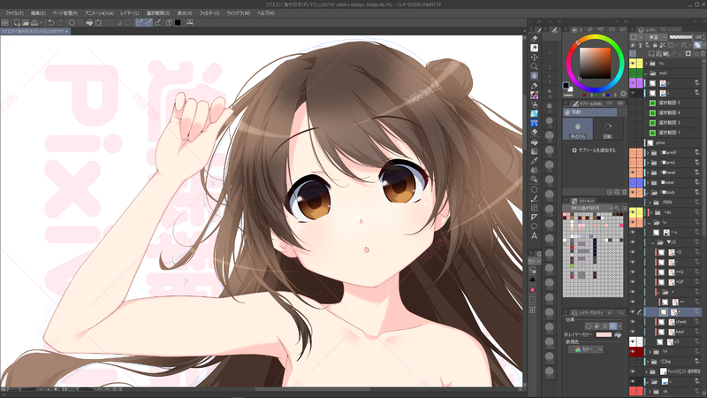The height and width of the screenshot is (398, 707).
Task: Click the layer color pink swatch
Action: [604, 335]
